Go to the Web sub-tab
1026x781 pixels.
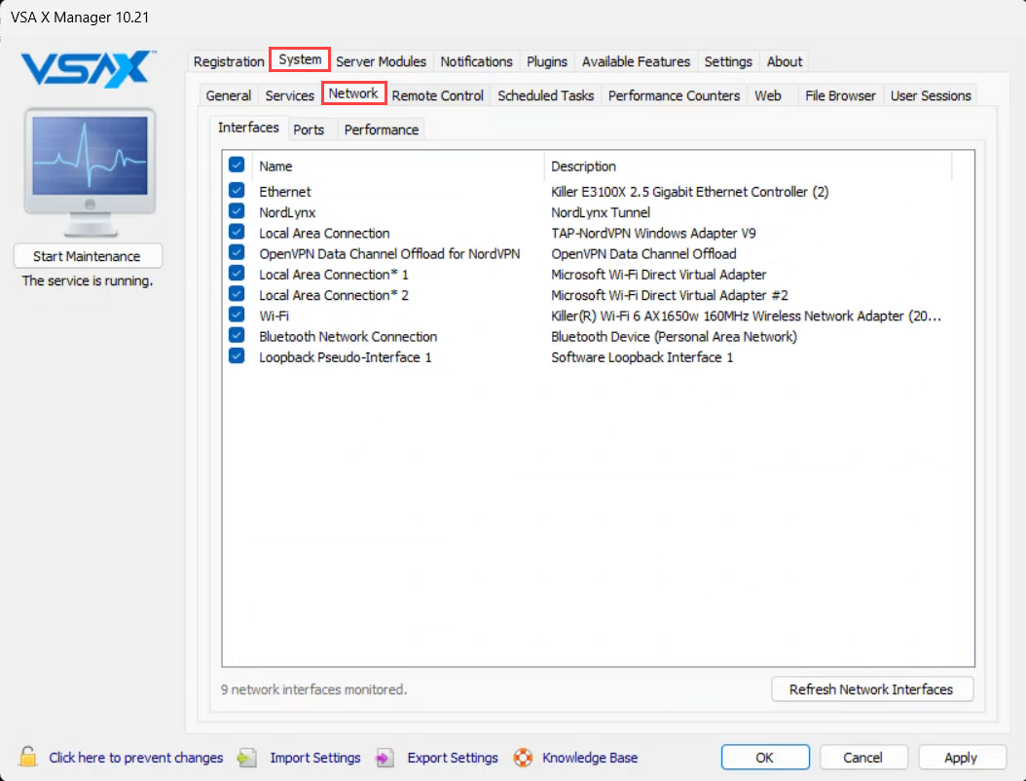point(768,95)
